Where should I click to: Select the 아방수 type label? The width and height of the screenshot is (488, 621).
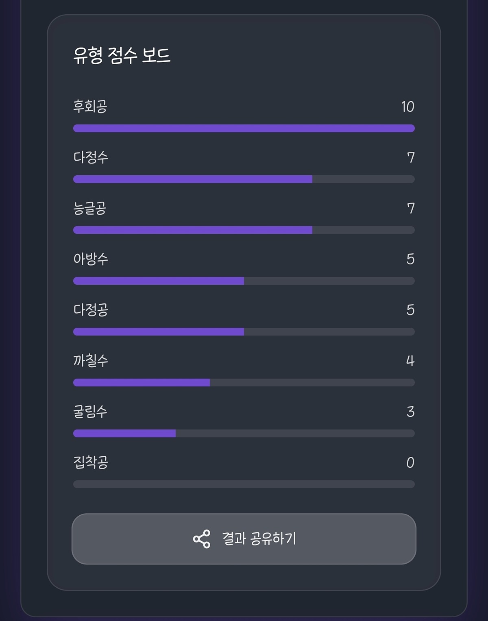point(91,259)
